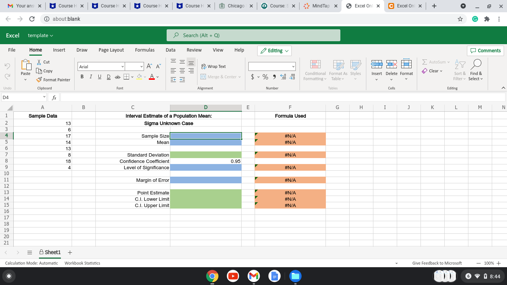The width and height of the screenshot is (507, 285).
Task: Open the Font name dropdown
Action: pyautogui.click(x=122, y=66)
